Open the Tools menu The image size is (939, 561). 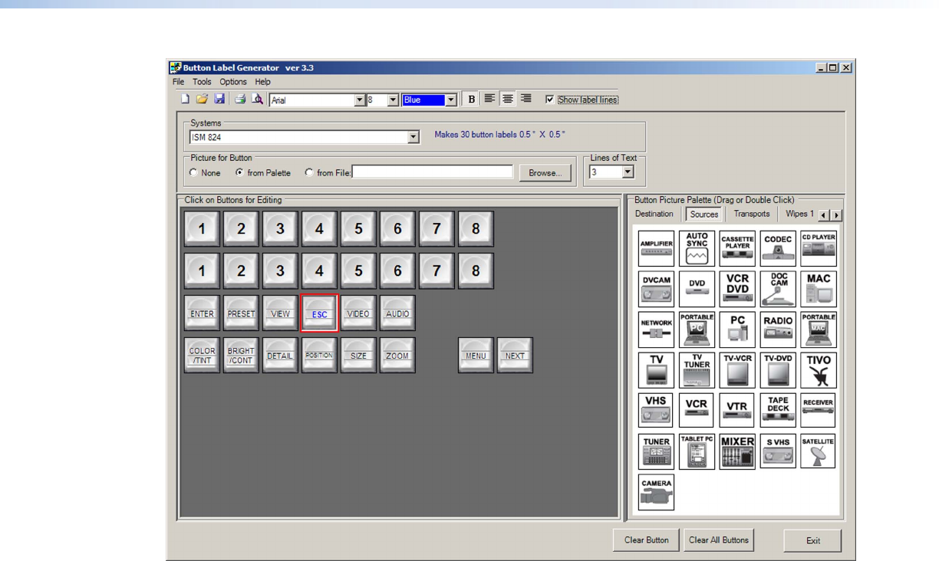click(x=202, y=82)
